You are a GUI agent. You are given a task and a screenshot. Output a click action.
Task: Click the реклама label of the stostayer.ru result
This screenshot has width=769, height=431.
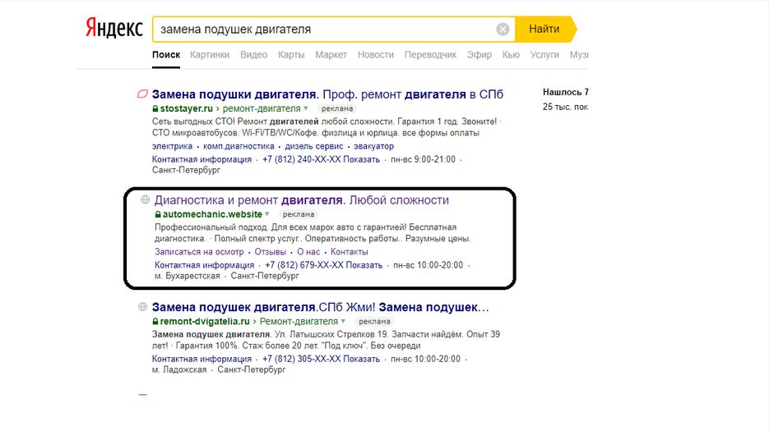pos(337,108)
